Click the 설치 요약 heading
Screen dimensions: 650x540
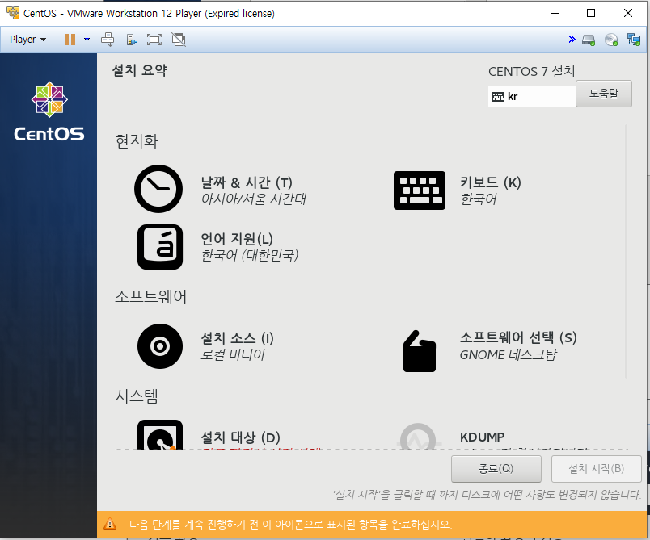pyautogui.click(x=140, y=70)
